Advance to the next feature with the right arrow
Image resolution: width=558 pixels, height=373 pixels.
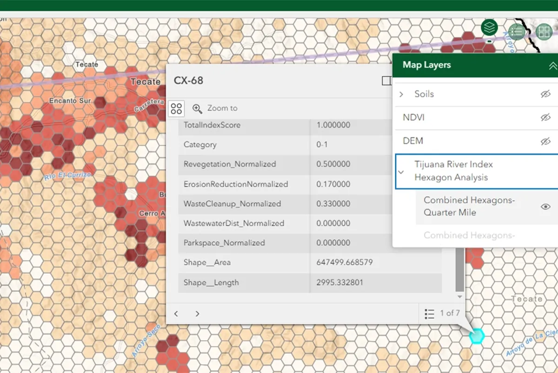click(197, 313)
